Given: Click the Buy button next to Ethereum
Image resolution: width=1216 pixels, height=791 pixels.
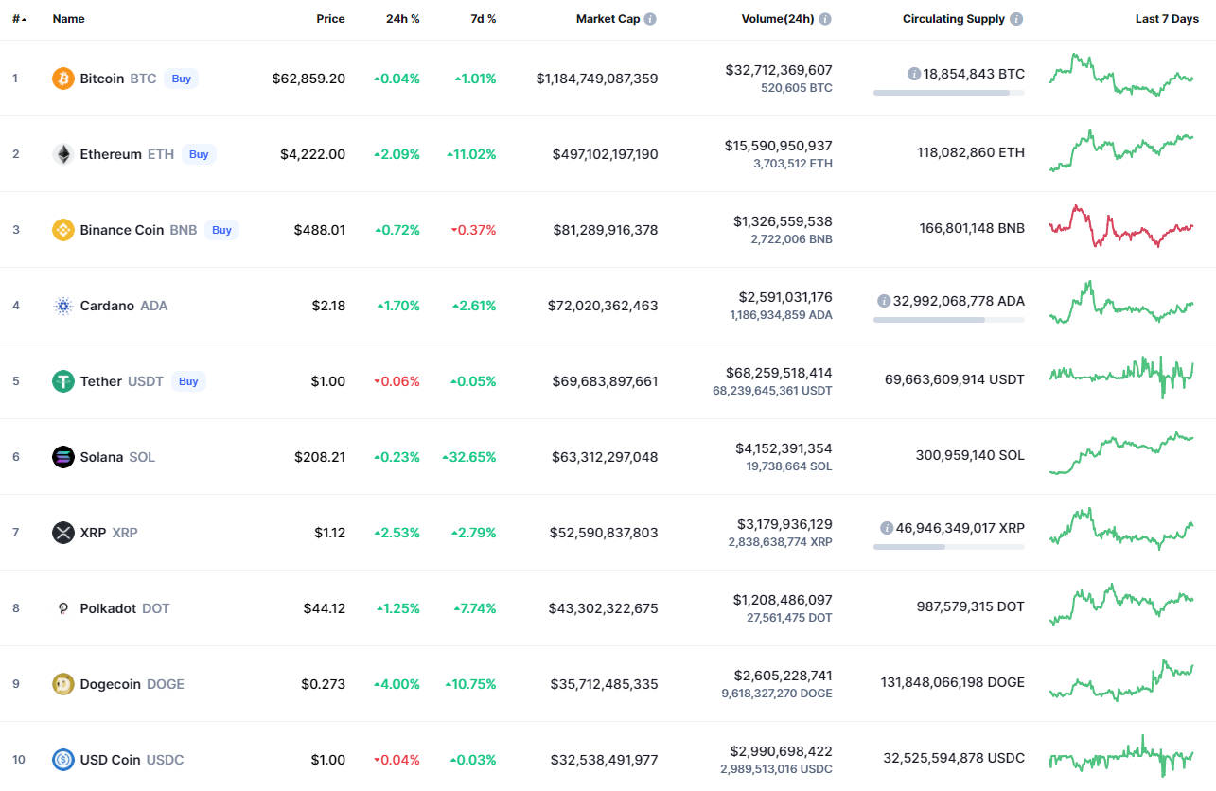Looking at the screenshot, I should [199, 154].
